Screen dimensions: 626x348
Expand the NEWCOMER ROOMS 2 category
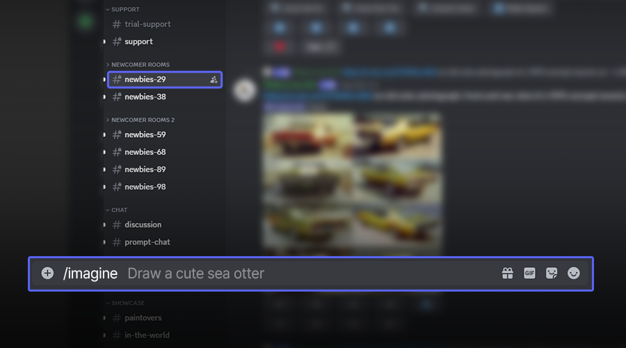tap(140, 120)
